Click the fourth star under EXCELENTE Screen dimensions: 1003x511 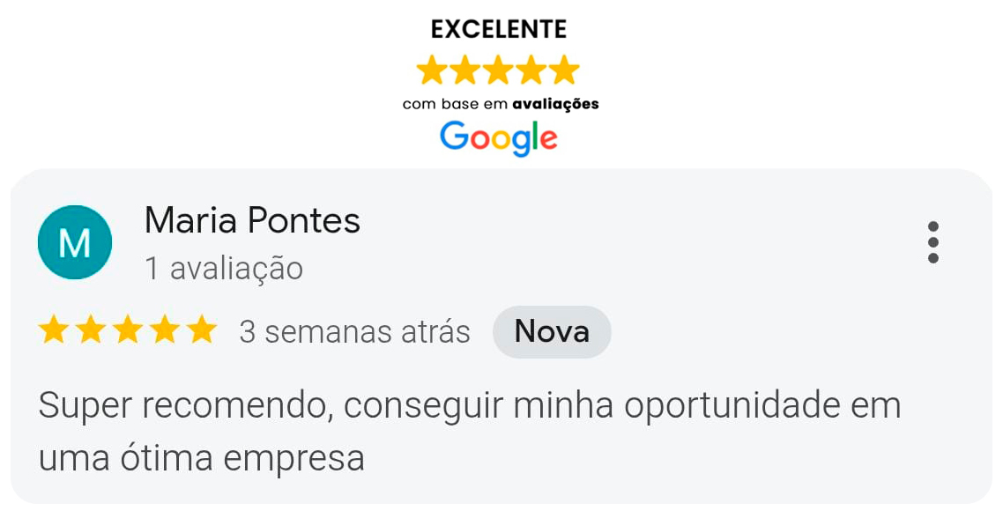531,70
